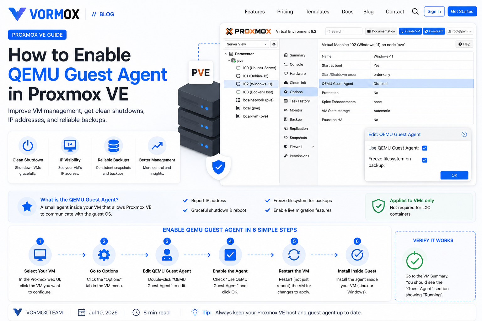The height and width of the screenshot is (321, 482).
Task: Click the Sign In button
Action: pos(434,11)
